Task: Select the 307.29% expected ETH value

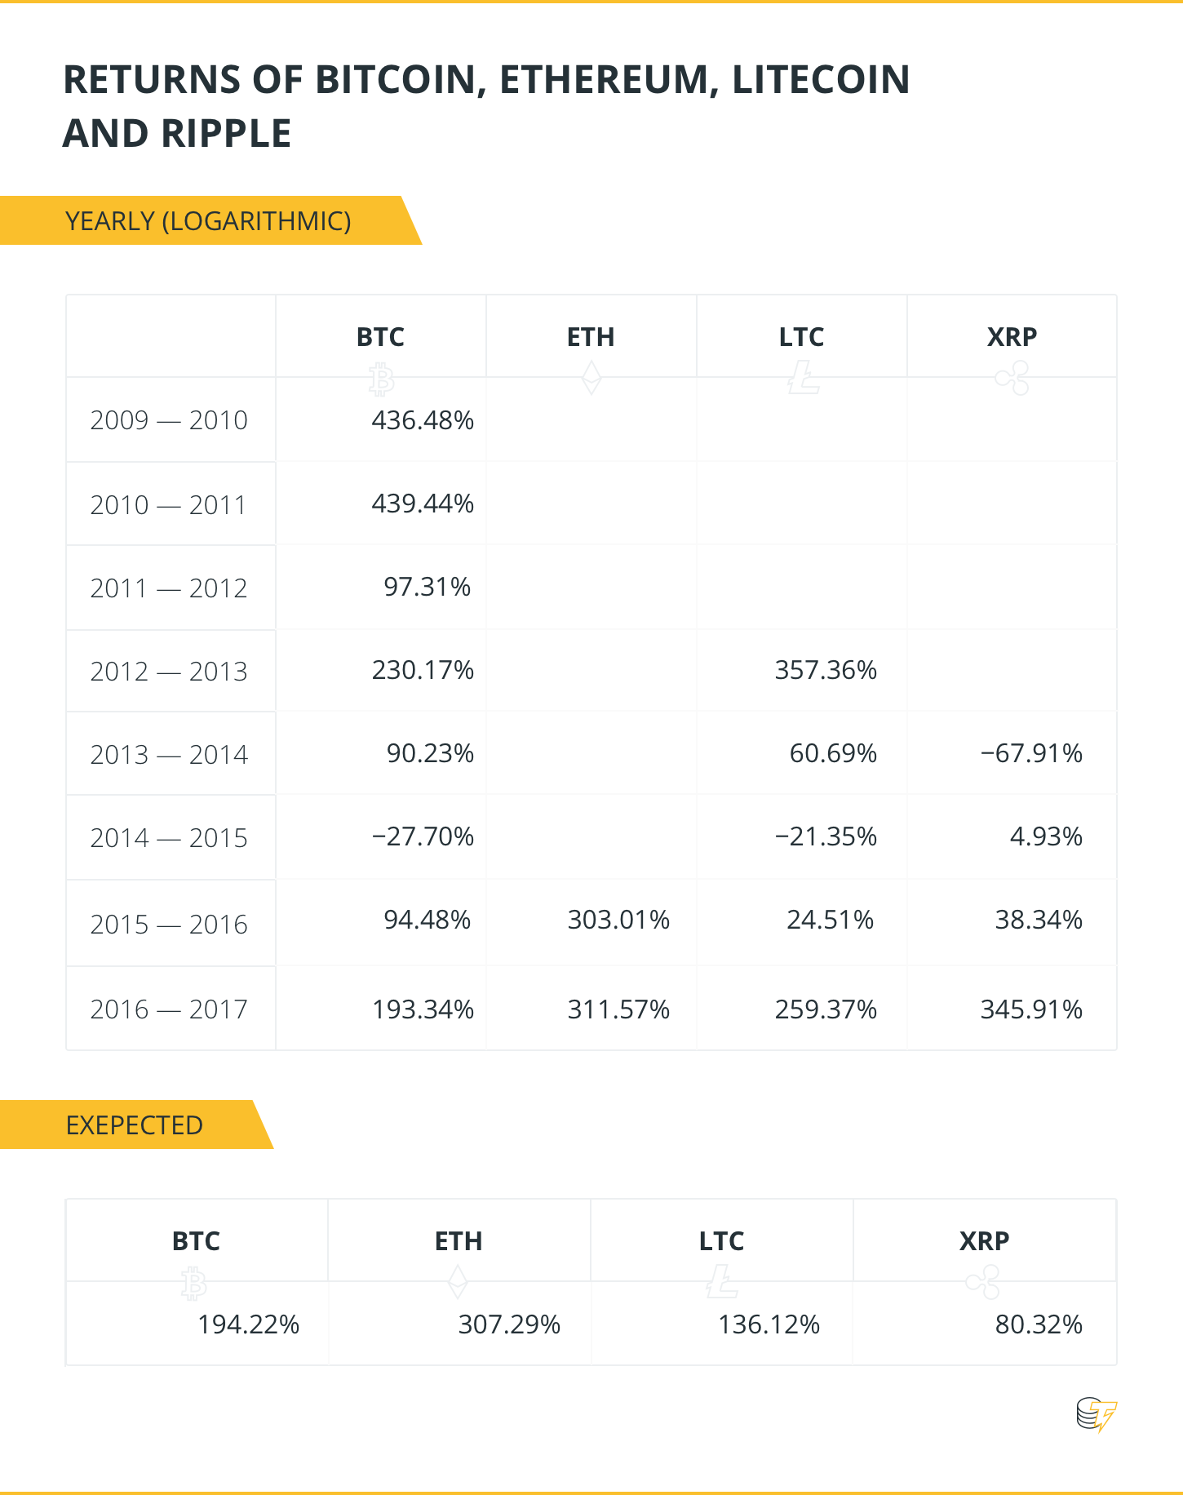Action: click(509, 1324)
